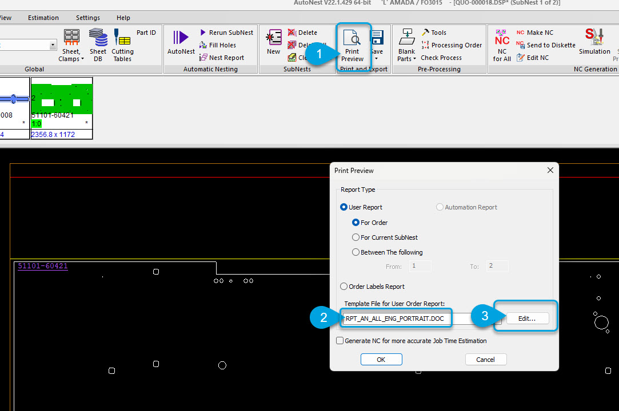The image size is (619, 411).
Task: Expand the Save dropdown arrow
Action: click(x=377, y=59)
